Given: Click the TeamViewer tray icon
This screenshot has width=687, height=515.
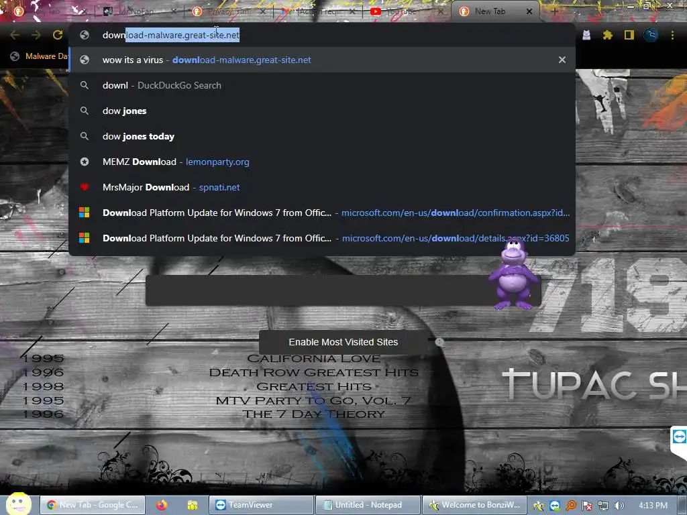Looking at the screenshot, I should [555, 506].
